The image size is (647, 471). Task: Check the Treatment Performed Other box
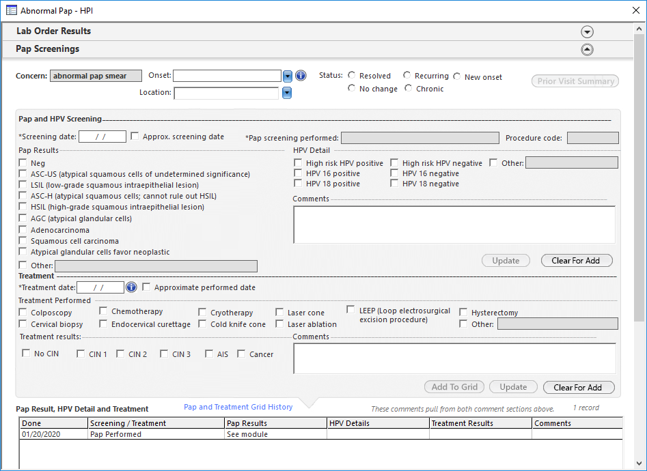coord(463,324)
